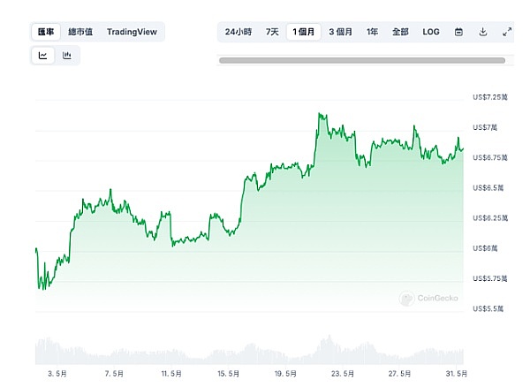Open the TradingView chart tab
Viewport: 530px width, 387px height.
point(132,32)
